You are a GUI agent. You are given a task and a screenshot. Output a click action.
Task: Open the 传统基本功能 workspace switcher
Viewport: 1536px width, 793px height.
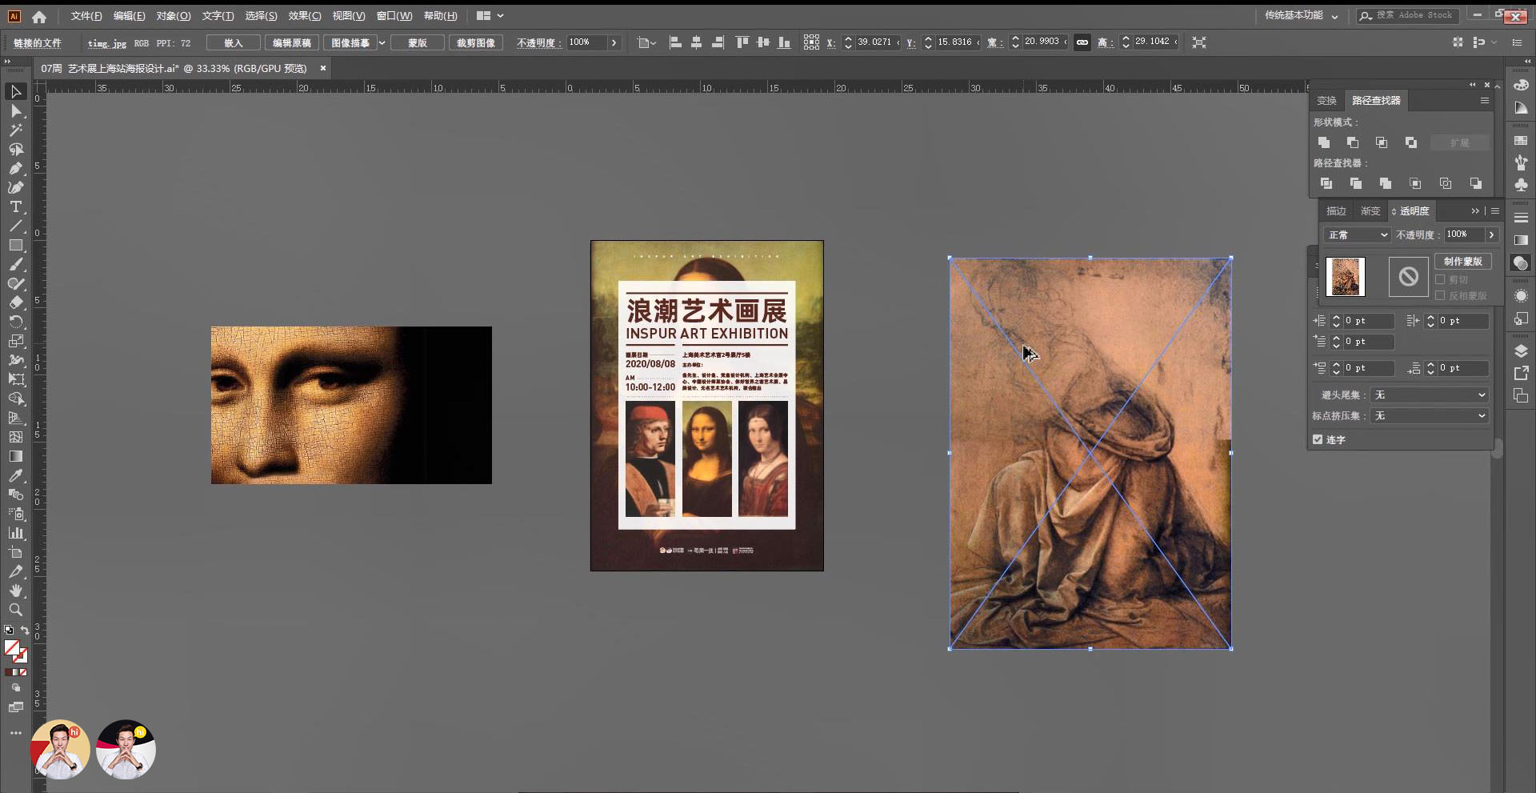1301,15
